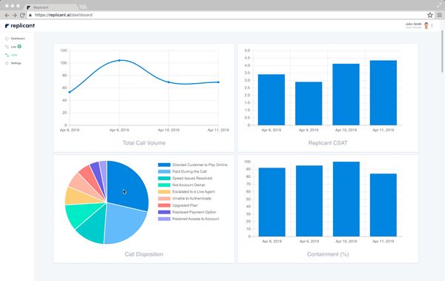Image resolution: width=445 pixels, height=281 pixels.
Task: Click the padlock icon in the address bar
Action: [30, 15]
